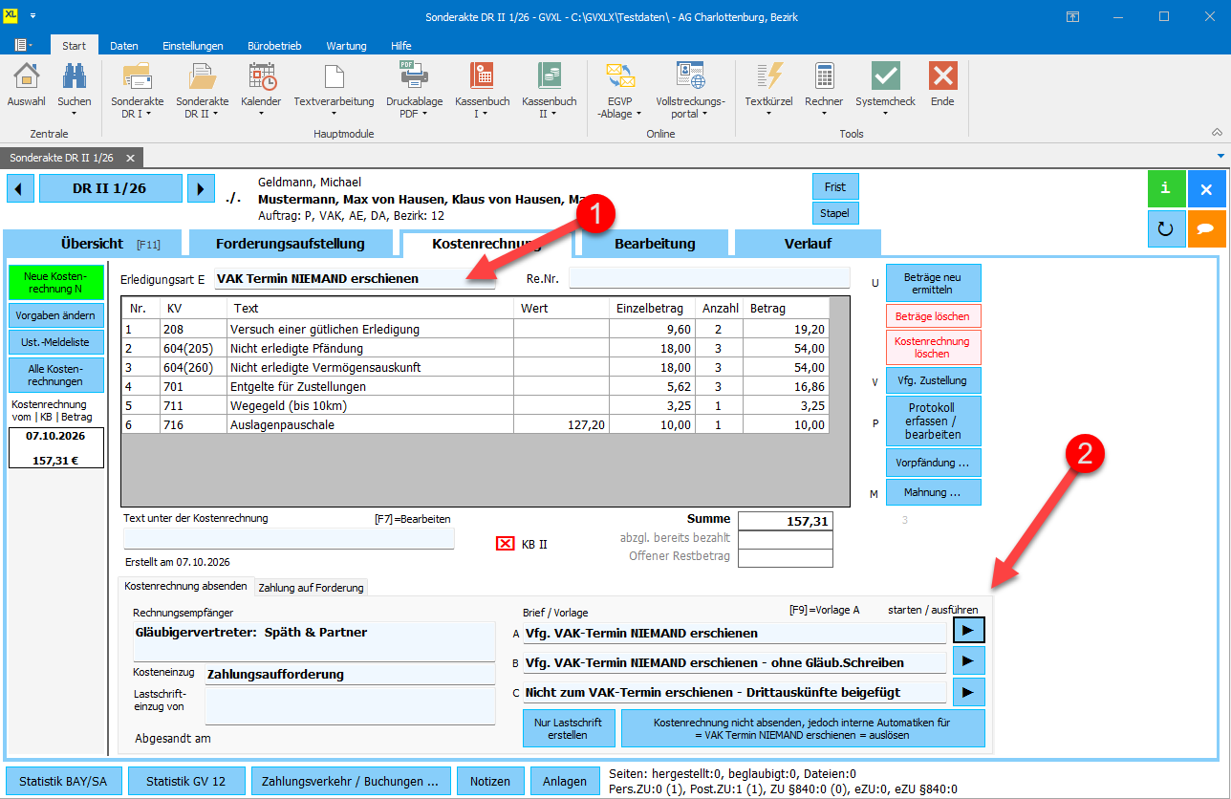The image size is (1231, 799).
Task: Start Vorlage B ohne Gläub.Schreiben
Action: (968, 660)
